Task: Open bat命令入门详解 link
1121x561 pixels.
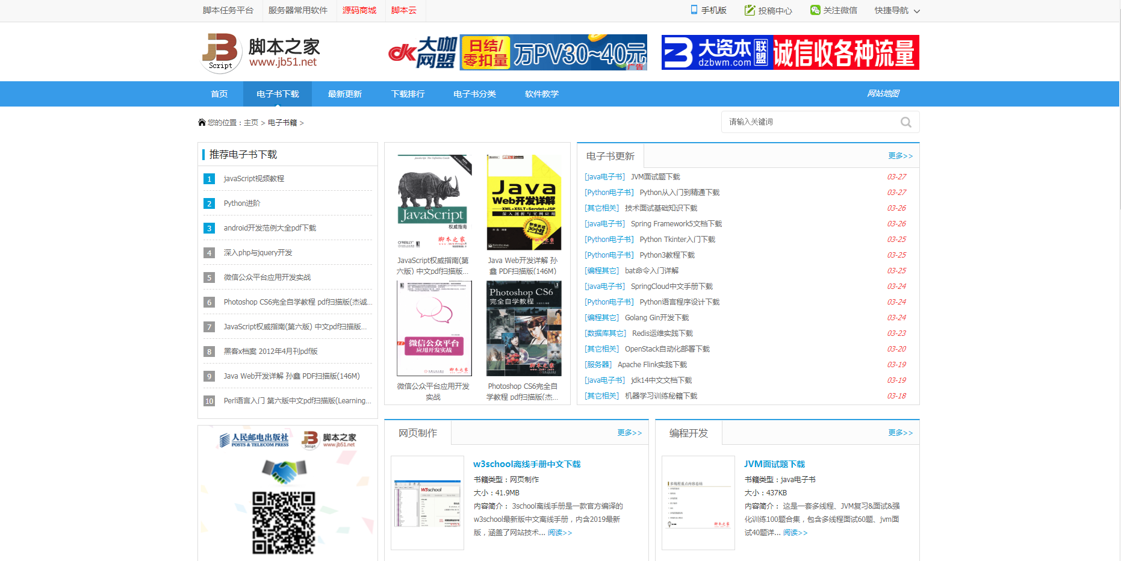Action: tap(651, 271)
